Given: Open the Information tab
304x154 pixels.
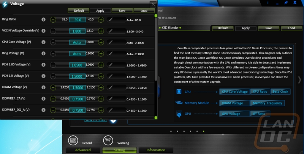Looking at the screenshot, I should click(156, 150).
